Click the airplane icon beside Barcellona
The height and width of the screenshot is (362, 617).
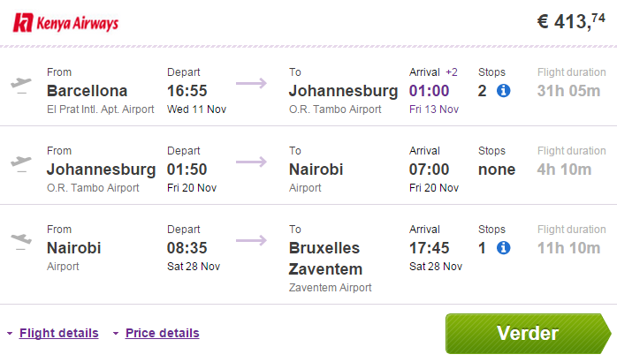pyautogui.click(x=21, y=85)
